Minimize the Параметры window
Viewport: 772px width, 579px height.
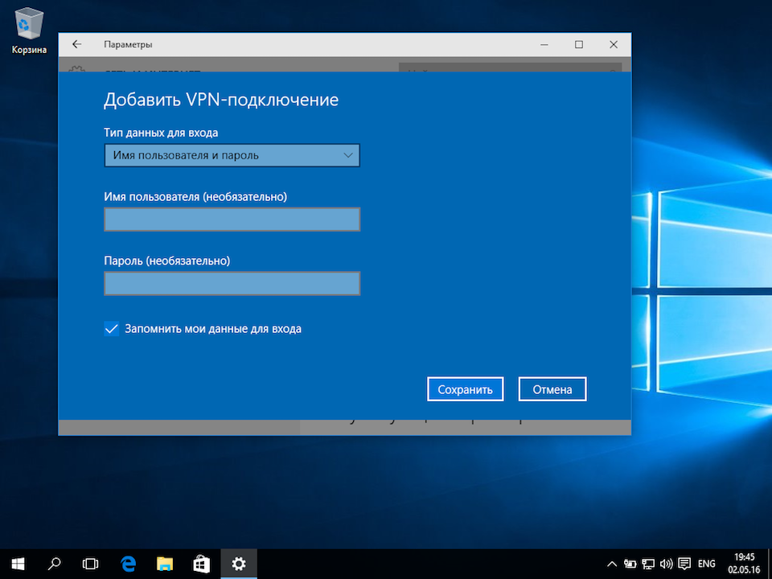[x=544, y=44]
